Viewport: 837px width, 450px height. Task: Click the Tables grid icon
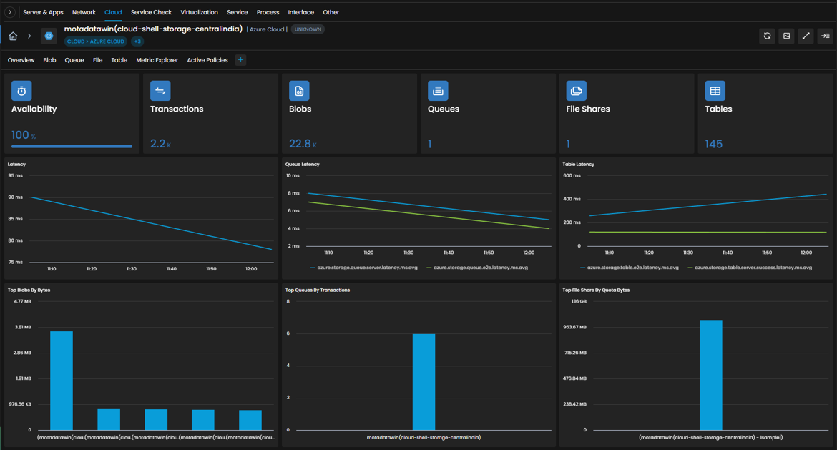point(715,91)
